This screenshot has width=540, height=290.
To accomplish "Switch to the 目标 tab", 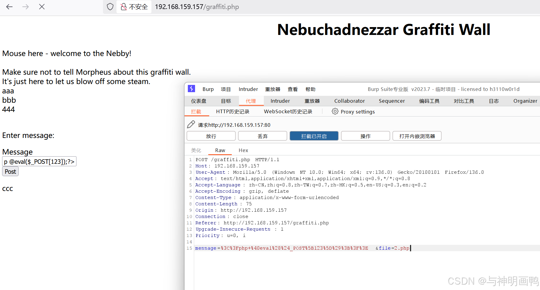I will coord(226,101).
